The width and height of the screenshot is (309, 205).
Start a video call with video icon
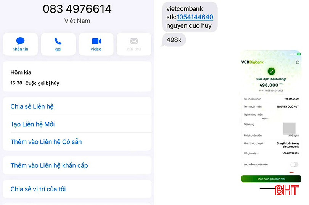[x=97, y=41]
